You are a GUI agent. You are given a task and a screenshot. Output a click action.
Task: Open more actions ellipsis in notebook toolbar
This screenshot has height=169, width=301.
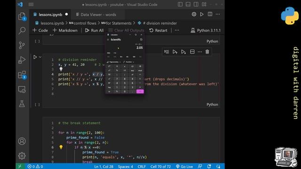(177, 30)
